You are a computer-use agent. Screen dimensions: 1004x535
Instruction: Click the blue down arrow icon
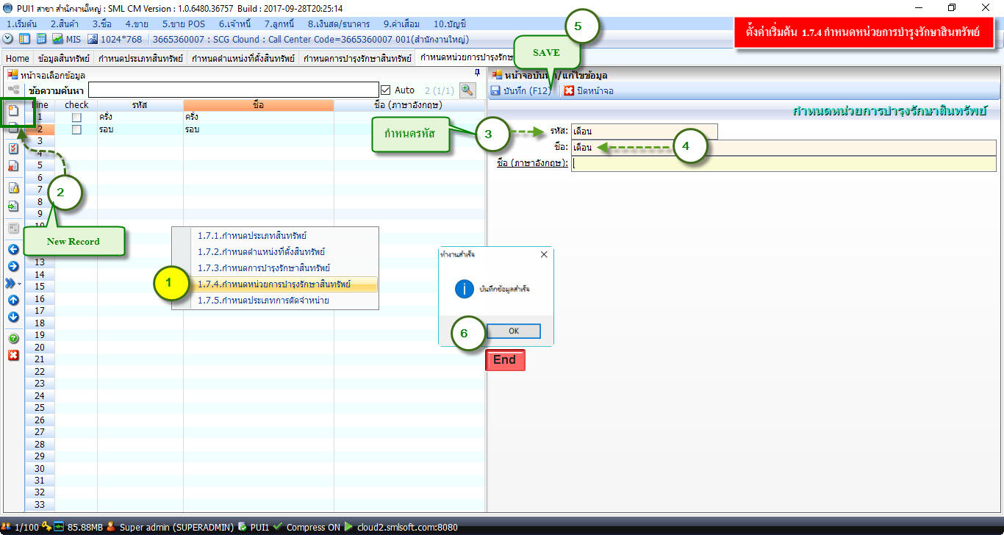[13, 317]
